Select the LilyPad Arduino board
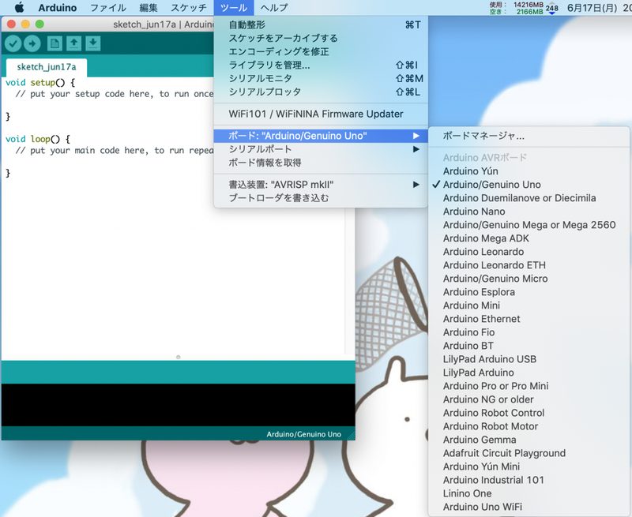632x517 pixels. pyautogui.click(x=529, y=373)
